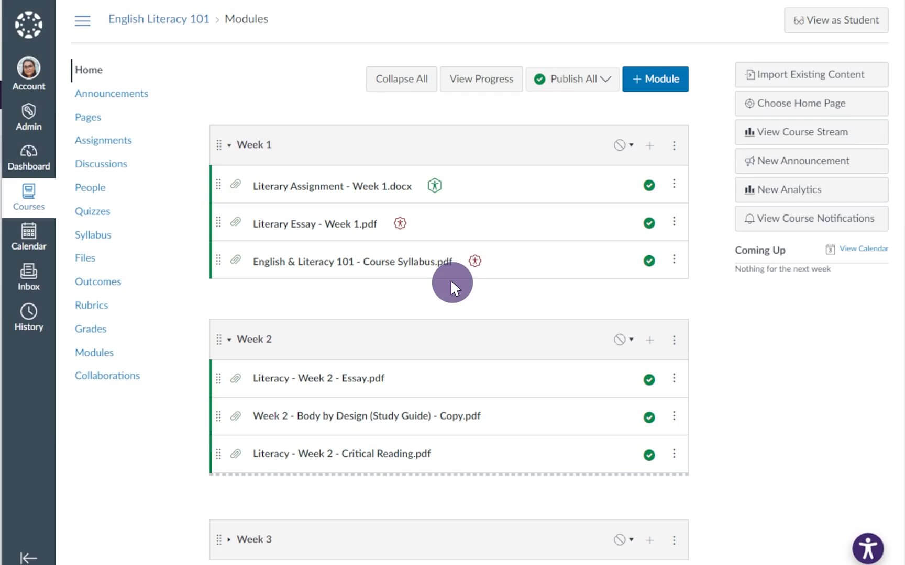
Task: Open the floating accessibility widget
Action: point(868,548)
